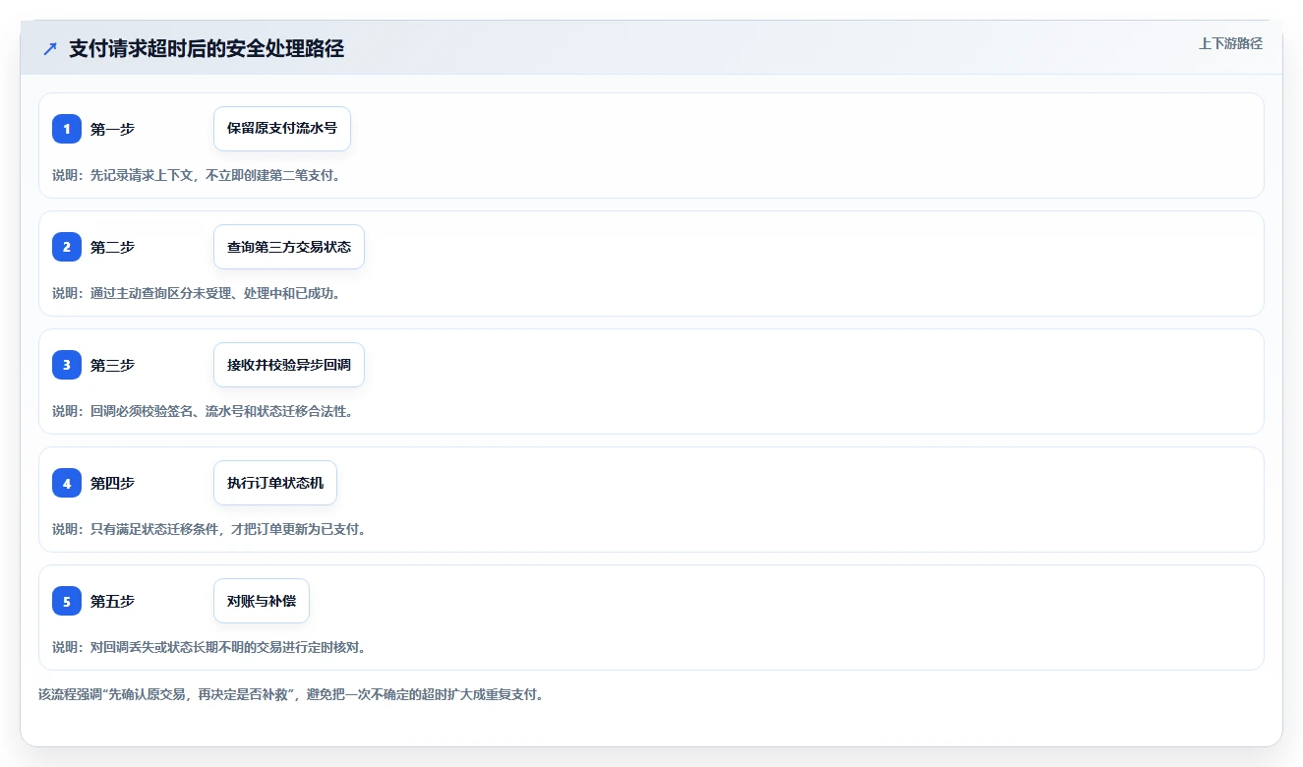This screenshot has width=1303, height=767.
Task: Click the step 5 number badge
Action: (67, 601)
